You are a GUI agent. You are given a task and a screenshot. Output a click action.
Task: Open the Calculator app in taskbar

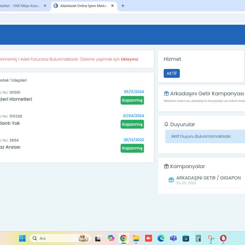[x=198, y=238]
